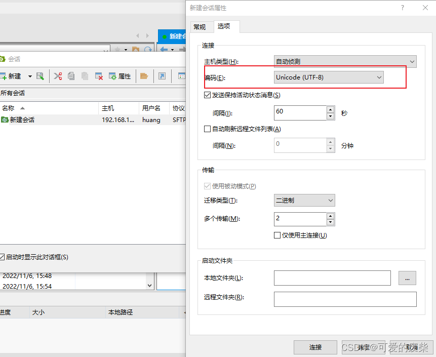Screen dimensions: 436x357
Task: Decrease the refresh interval (分钟) down arrow
Action: (330, 149)
